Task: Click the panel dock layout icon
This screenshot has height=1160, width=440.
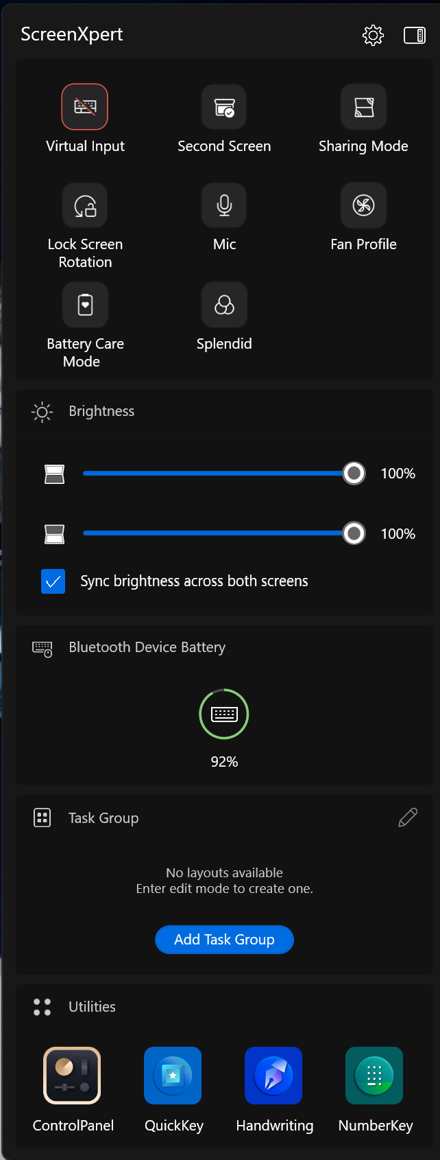Action: 415,35
